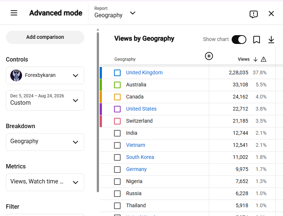The width and height of the screenshot is (283, 216).
Task: Close the Advanced mode panel
Action: pos(271,14)
